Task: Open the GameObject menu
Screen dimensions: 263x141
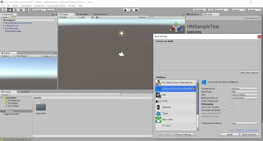Action: tap(26, 6)
